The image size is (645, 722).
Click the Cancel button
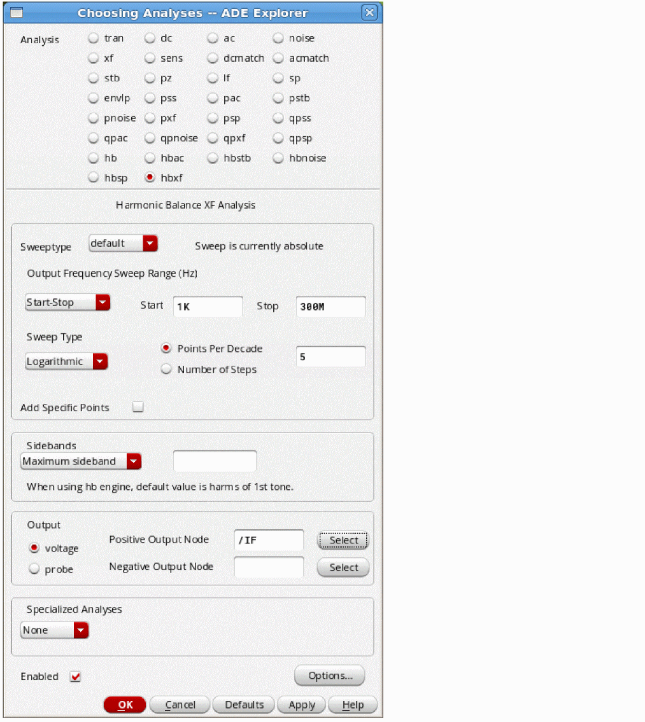[x=180, y=704]
